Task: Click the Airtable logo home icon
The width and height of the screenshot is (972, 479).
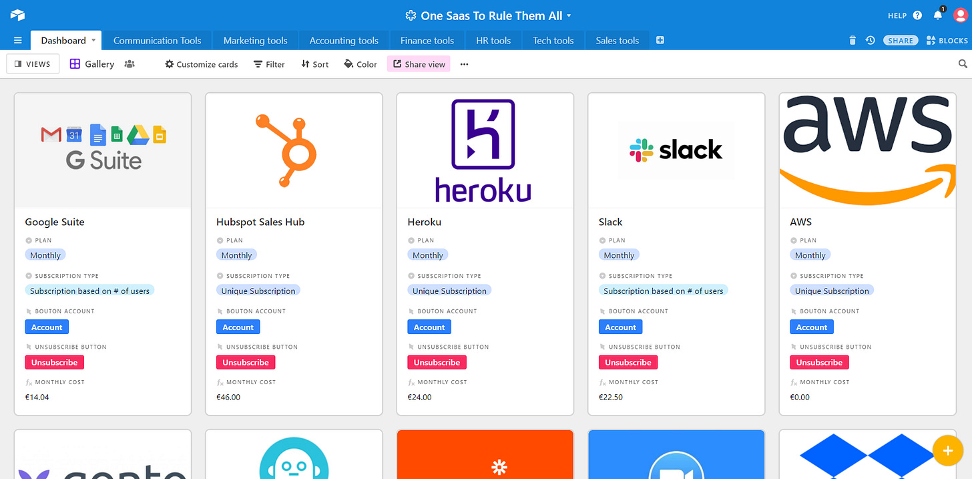Action: coord(17,15)
